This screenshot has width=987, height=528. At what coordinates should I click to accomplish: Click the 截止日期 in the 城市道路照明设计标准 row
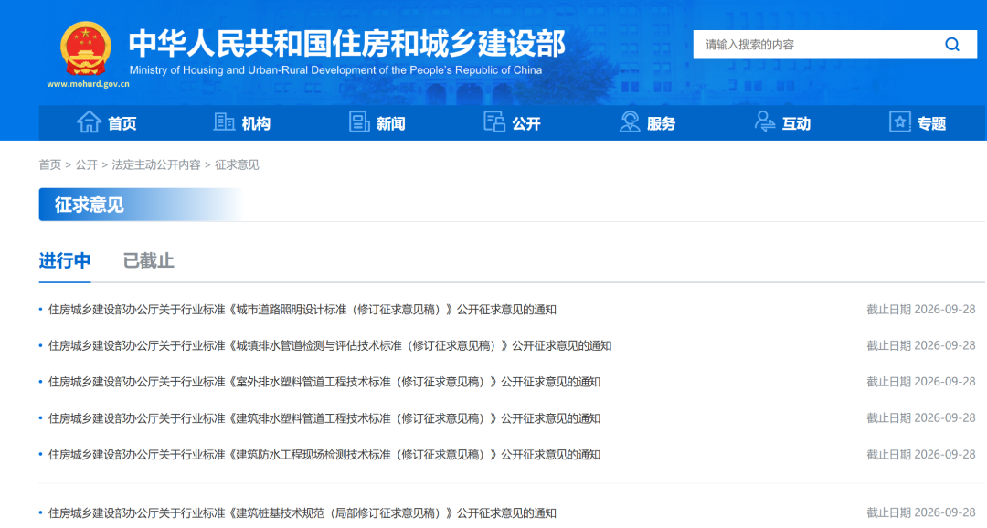click(921, 310)
